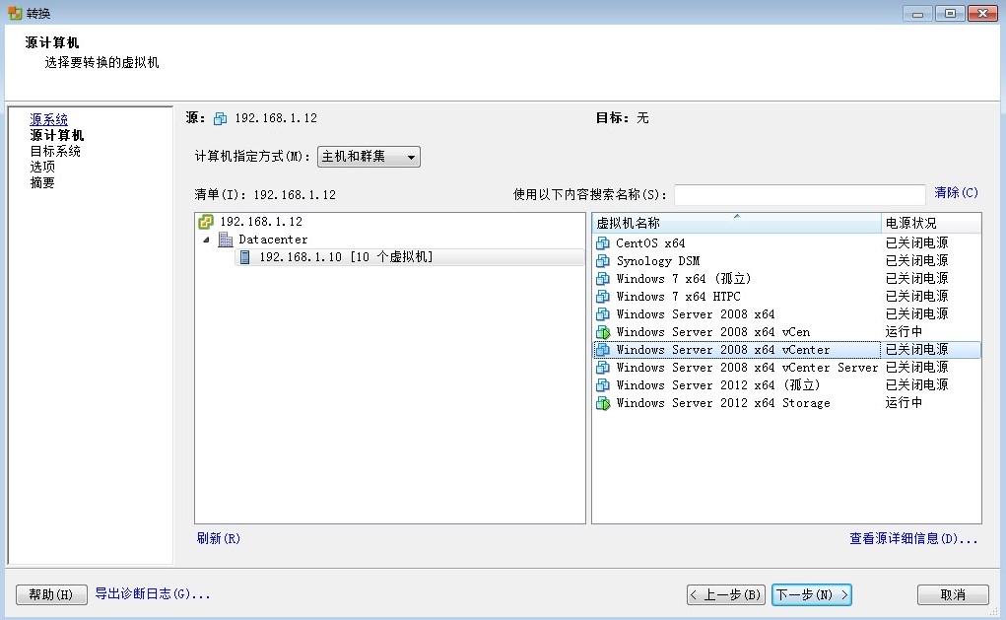Click icon beside Windows 7 x64 (孤立)
This screenshot has width=1006, height=620.
[x=603, y=279]
